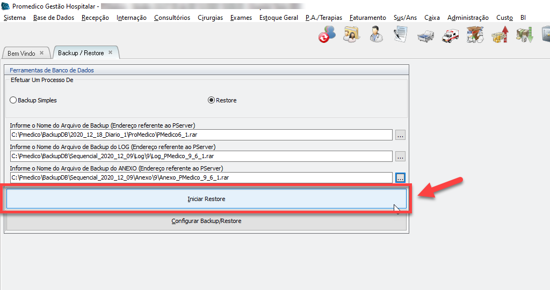Click the doctor icon in toolbar
The height and width of the screenshot is (290, 550).
coord(376,35)
